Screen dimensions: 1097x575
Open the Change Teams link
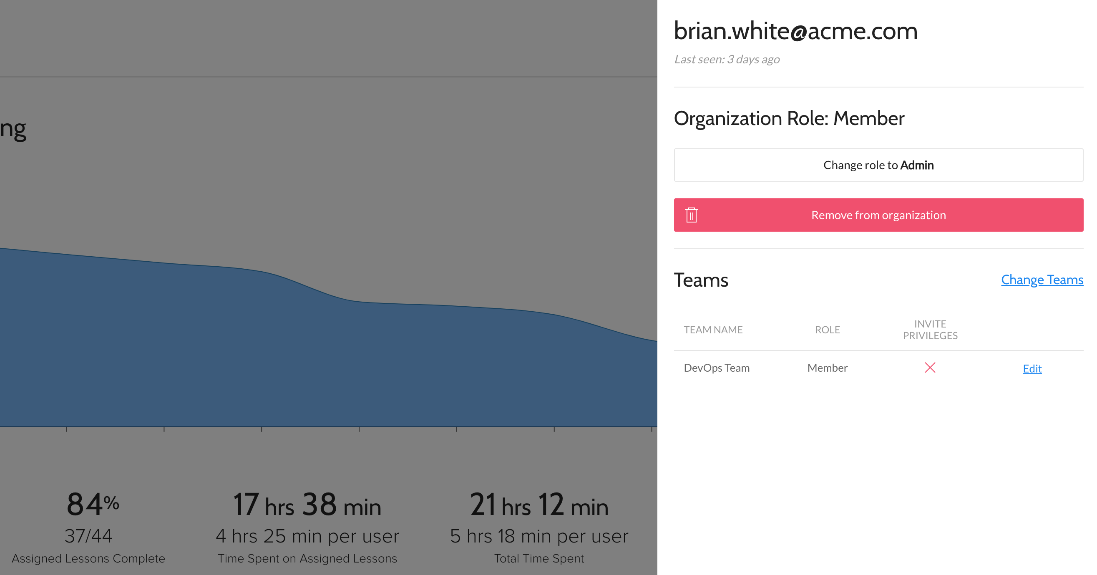pyautogui.click(x=1042, y=280)
